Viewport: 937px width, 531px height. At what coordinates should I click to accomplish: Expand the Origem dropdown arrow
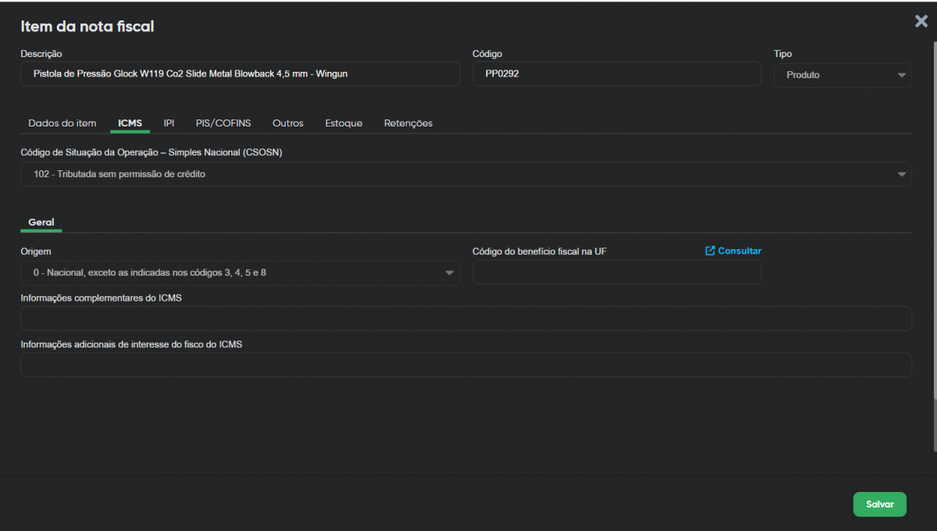coord(450,273)
